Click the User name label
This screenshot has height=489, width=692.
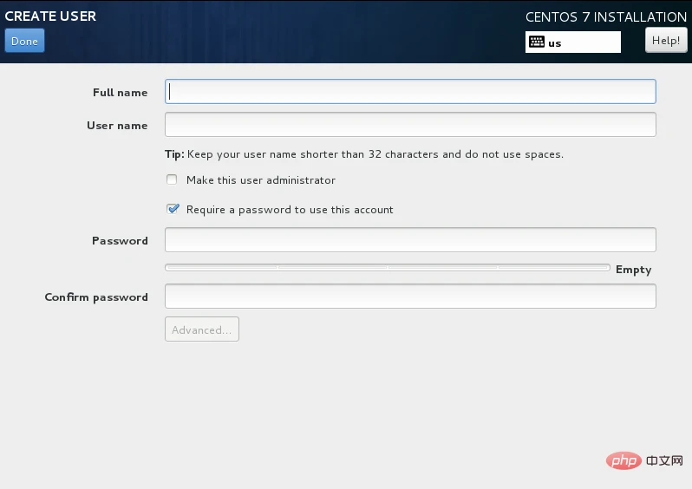(117, 126)
